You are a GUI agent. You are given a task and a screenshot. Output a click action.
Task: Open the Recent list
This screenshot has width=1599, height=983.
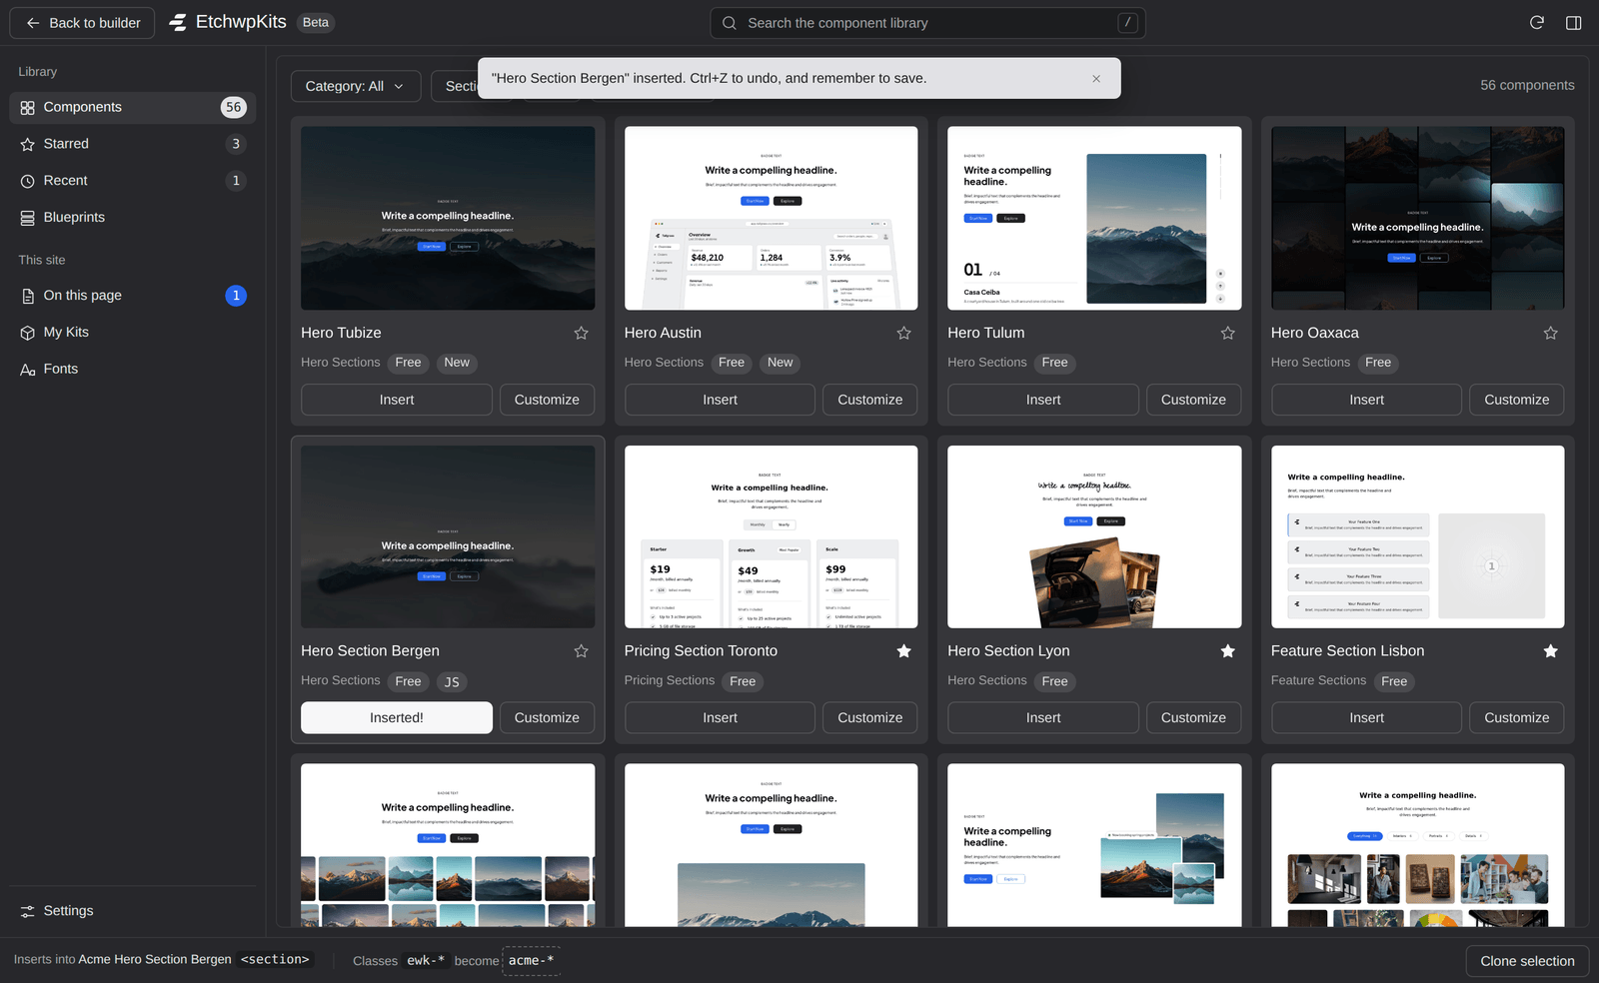[x=132, y=181]
